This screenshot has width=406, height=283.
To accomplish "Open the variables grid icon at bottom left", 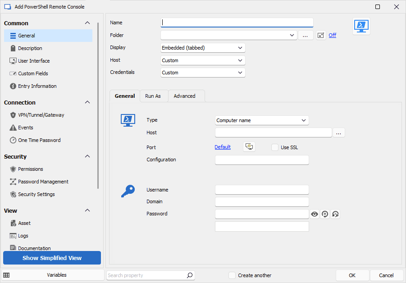I will 7,275.
